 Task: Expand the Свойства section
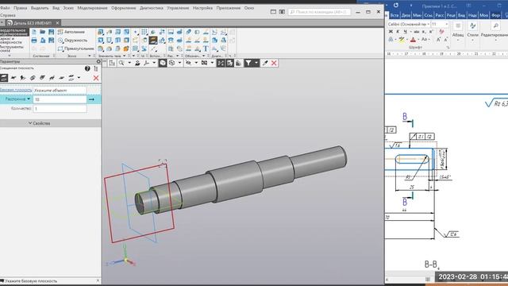point(39,123)
